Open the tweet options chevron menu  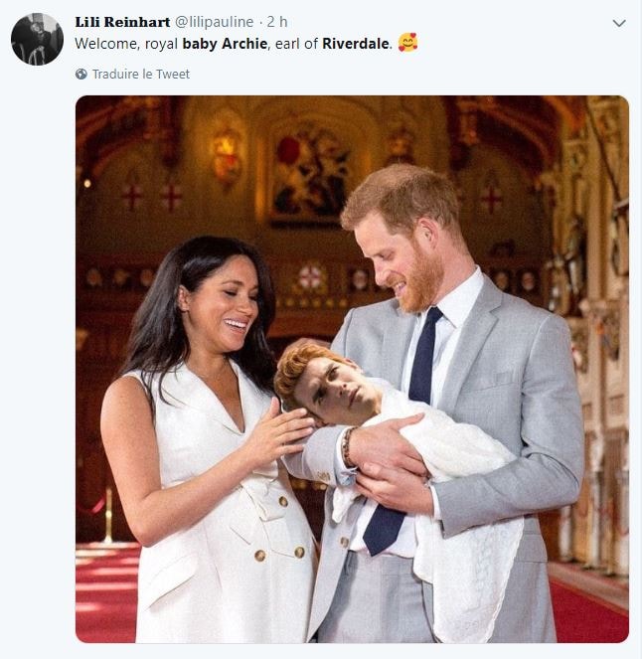(x=619, y=23)
